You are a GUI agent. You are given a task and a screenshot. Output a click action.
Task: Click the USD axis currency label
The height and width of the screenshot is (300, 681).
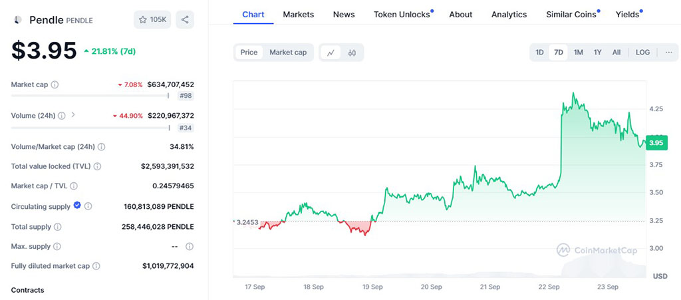point(660,276)
